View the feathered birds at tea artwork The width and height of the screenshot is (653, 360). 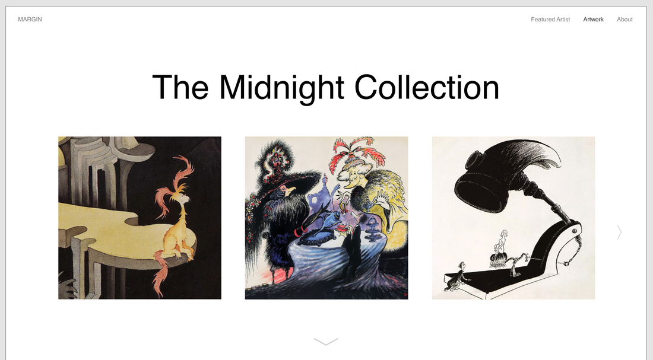326,218
